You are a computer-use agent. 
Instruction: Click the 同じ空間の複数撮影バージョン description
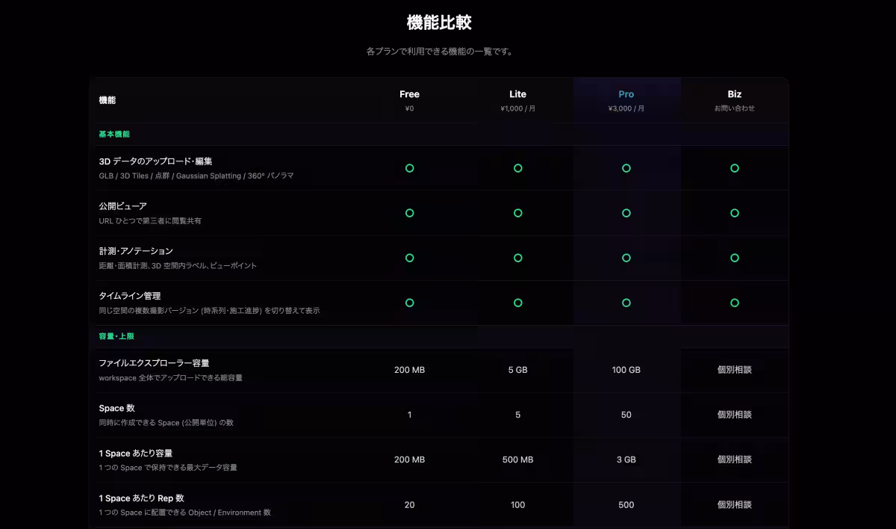pos(209,310)
